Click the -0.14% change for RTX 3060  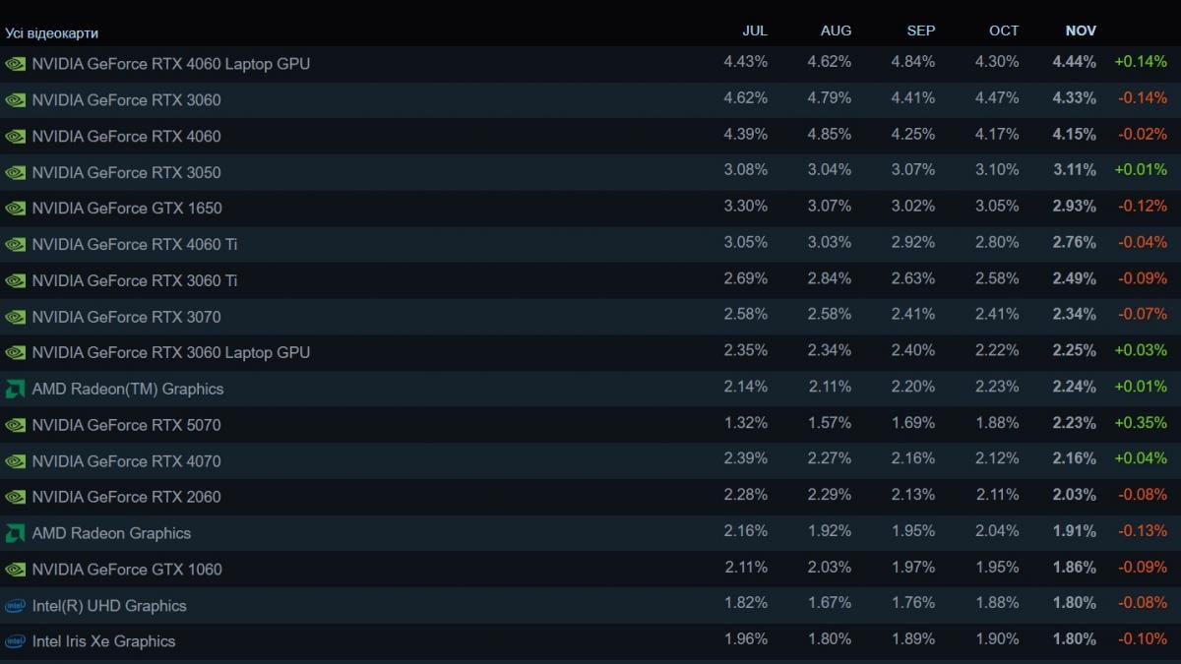tap(1144, 99)
